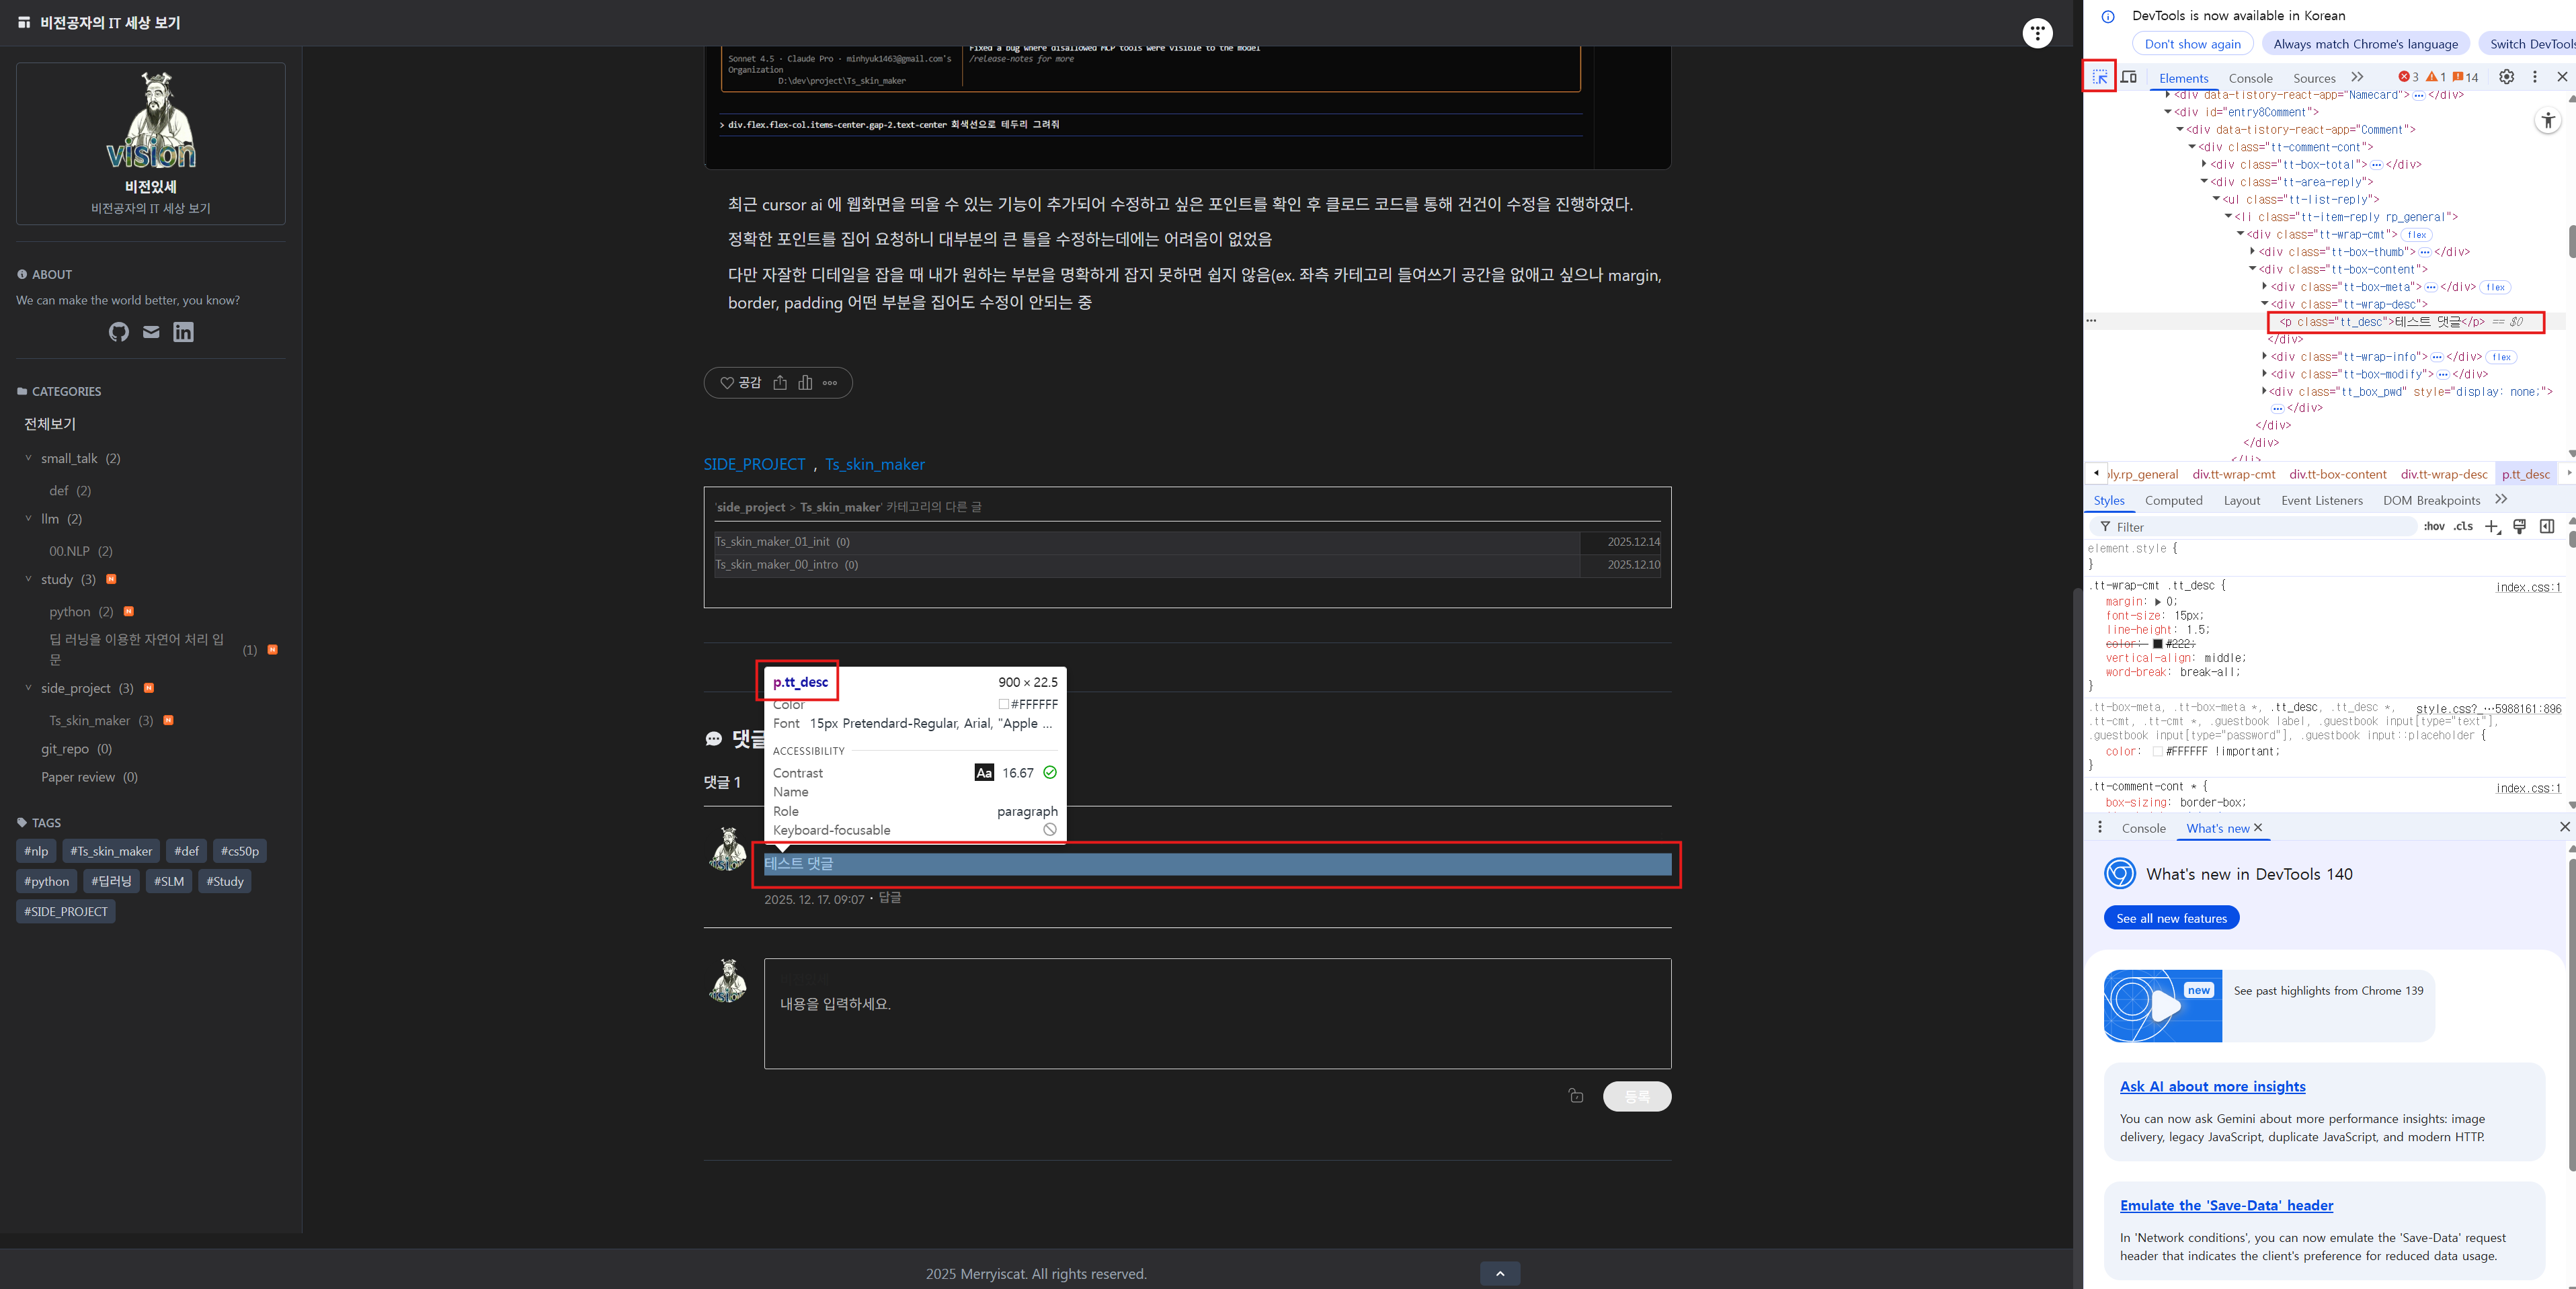The image size is (2576, 1289).
Task: Toggle the .cls class editor button
Action: (2463, 527)
